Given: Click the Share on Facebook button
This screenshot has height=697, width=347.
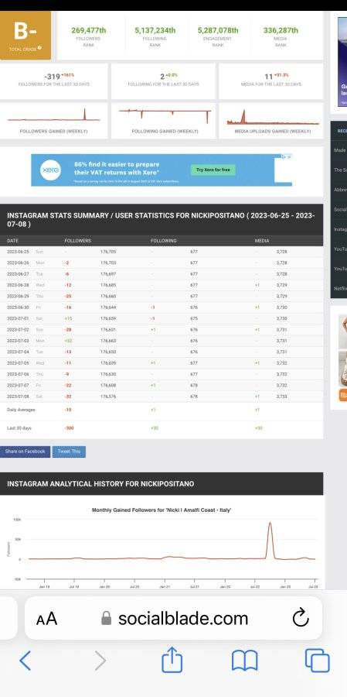Looking at the screenshot, I should click(25, 452).
